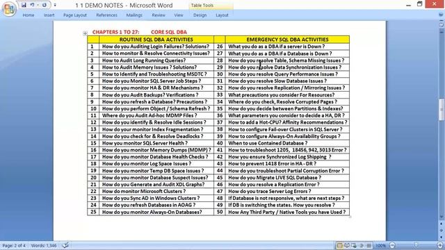Switch to Outline view
Screen dimensions: 445x250
pyautogui.click(x=362, y=245)
